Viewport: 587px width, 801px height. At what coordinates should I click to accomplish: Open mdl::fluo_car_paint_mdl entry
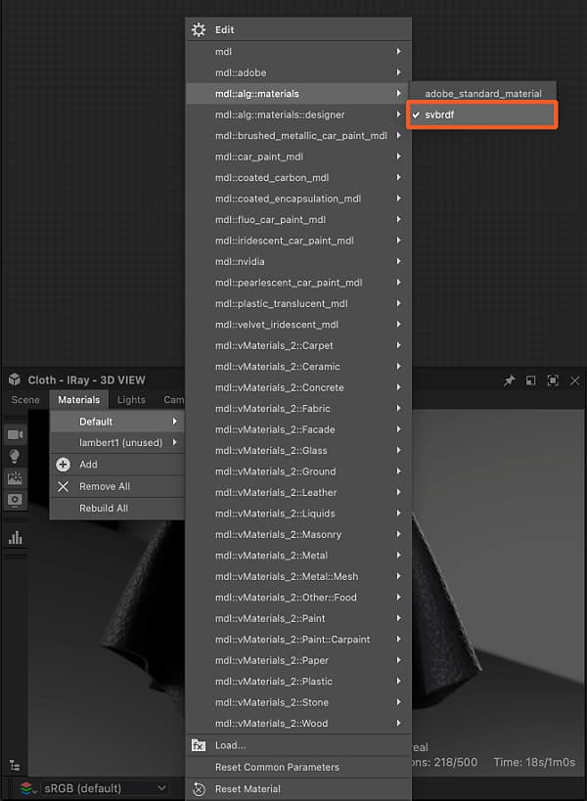pyautogui.click(x=298, y=219)
